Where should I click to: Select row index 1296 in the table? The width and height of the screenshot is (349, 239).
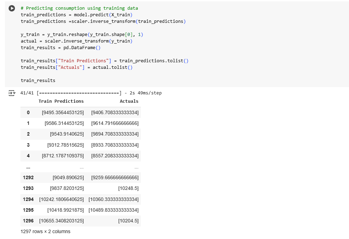(28, 221)
